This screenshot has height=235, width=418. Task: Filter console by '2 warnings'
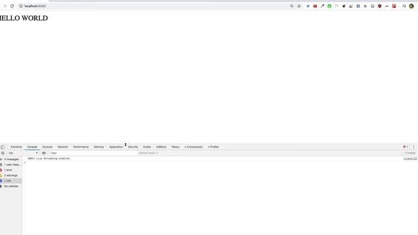pyautogui.click(x=11, y=176)
